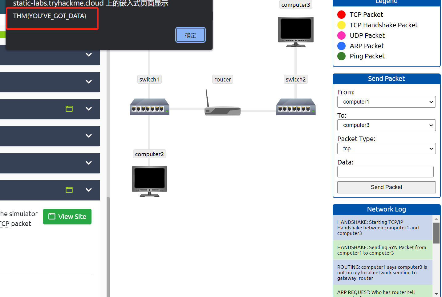Open the Packet Type tcp dropdown
442x297 pixels.
coord(386,148)
